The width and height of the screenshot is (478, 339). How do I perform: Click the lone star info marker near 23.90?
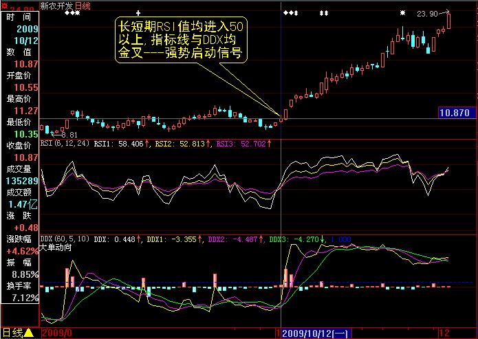pos(403,13)
